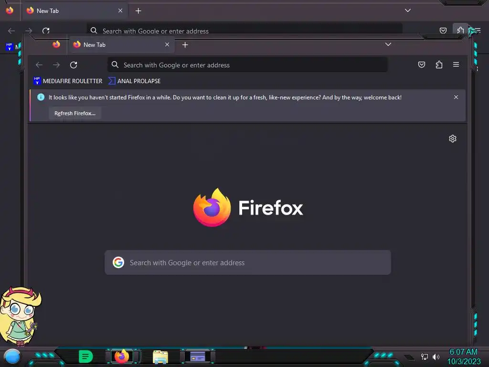489x367 pixels.
Task: Click Firefox View icon in background window
Action: 10,11
